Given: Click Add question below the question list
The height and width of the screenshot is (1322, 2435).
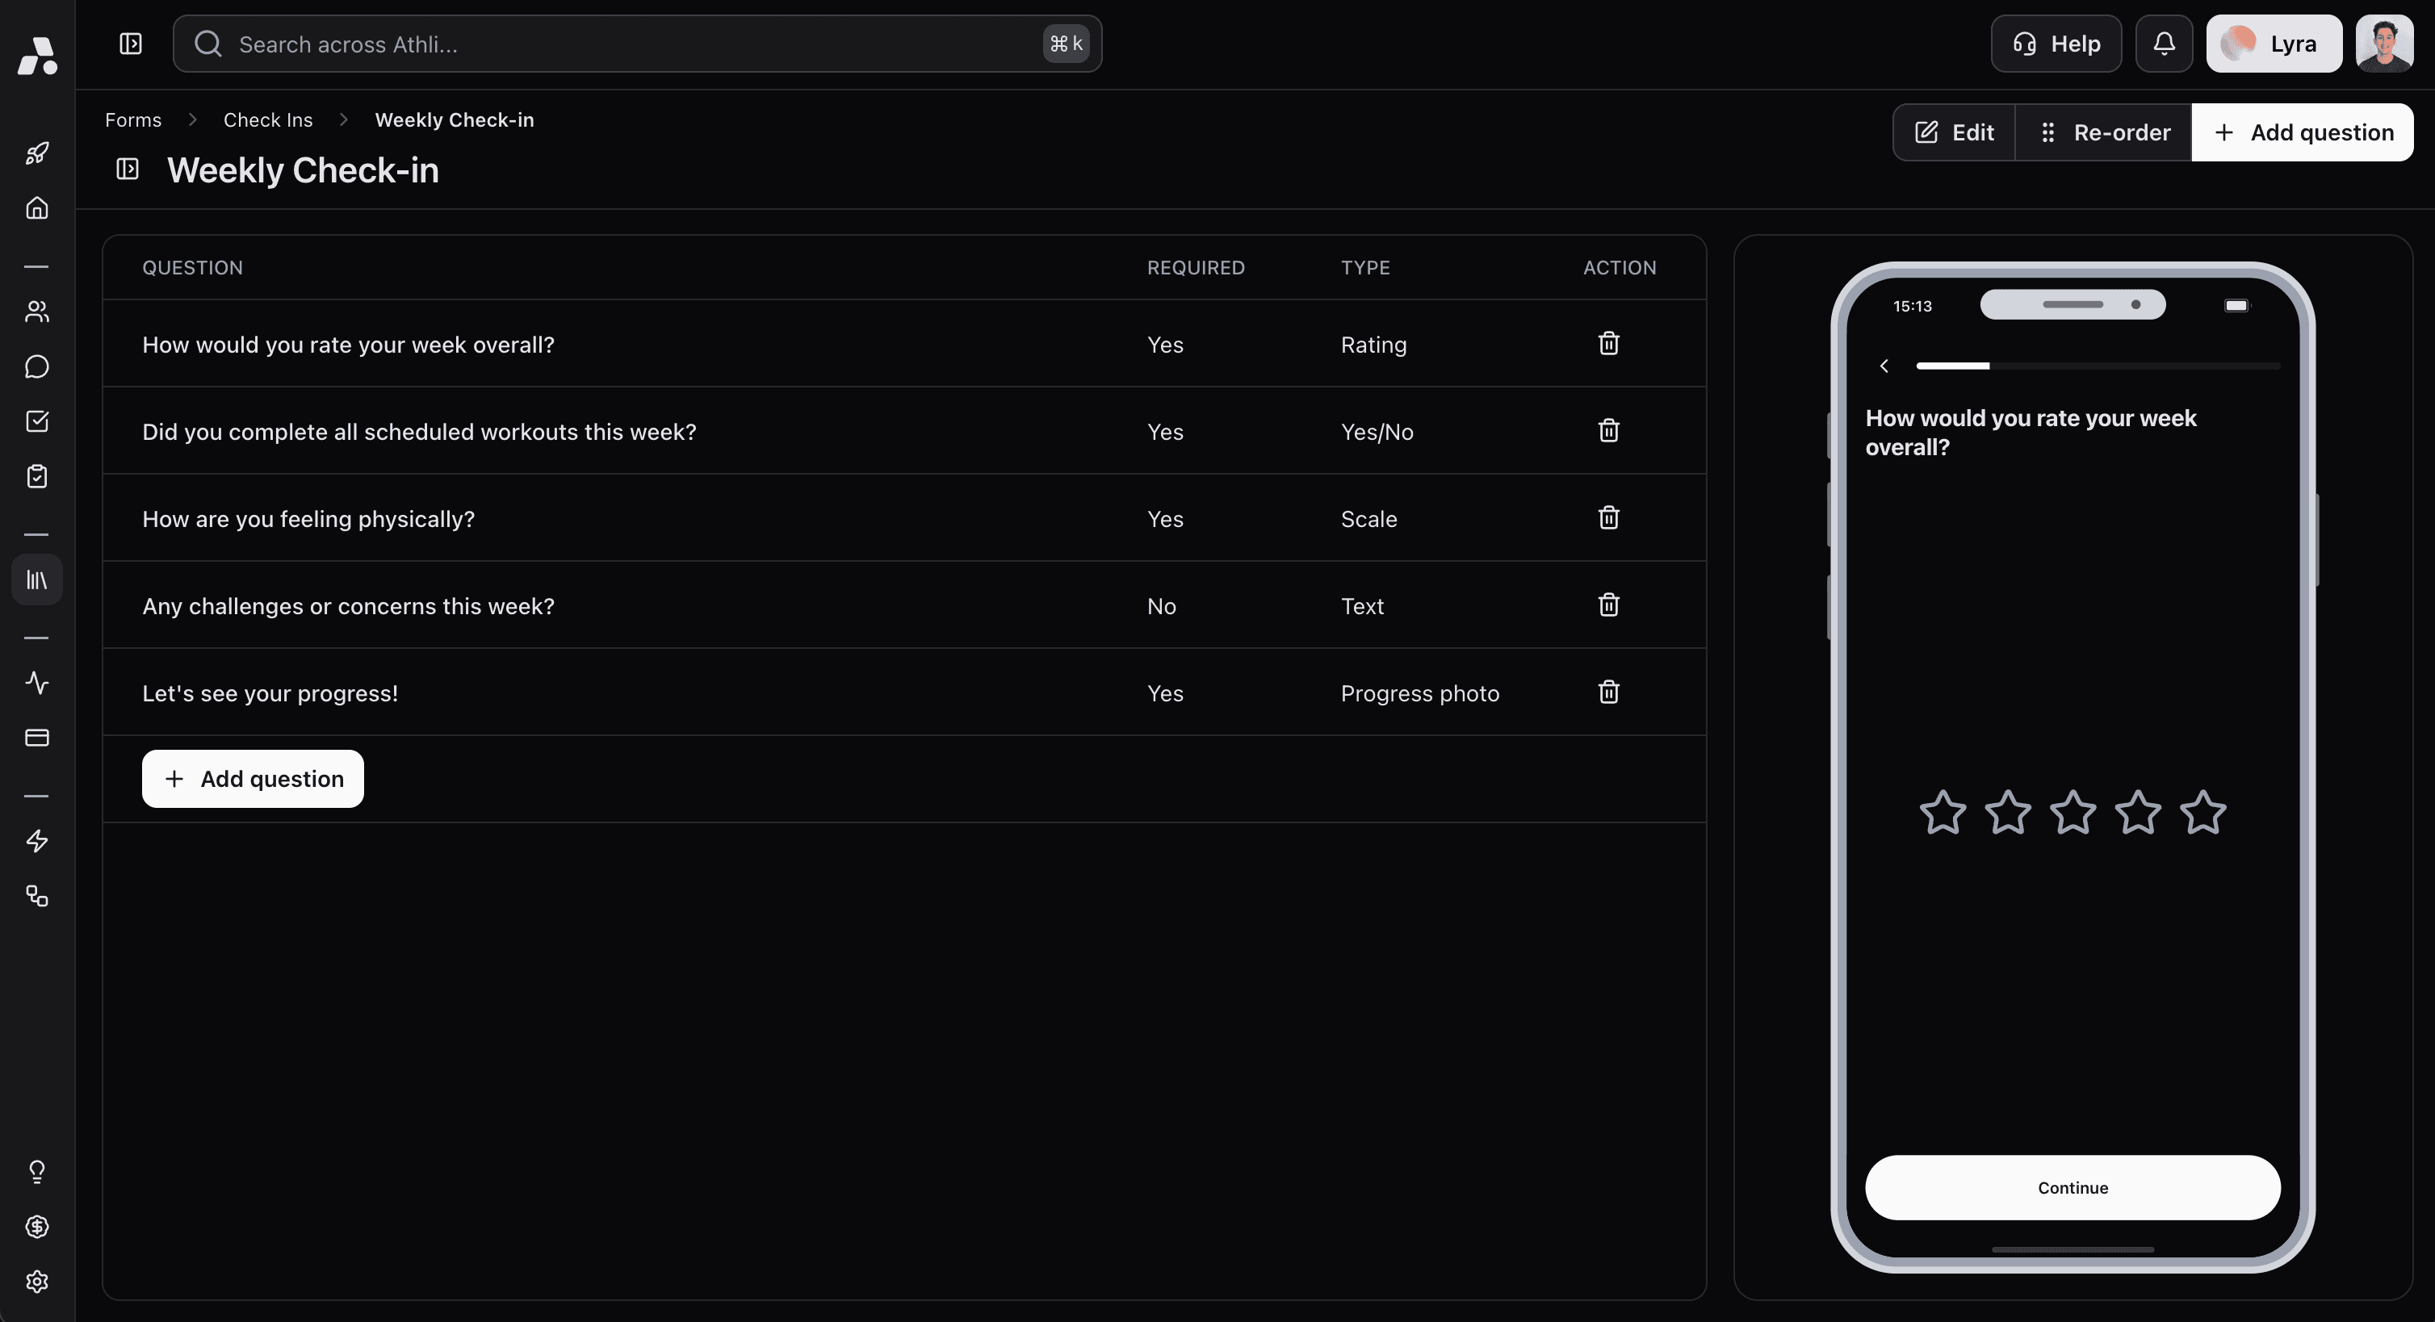Looking at the screenshot, I should click(251, 779).
